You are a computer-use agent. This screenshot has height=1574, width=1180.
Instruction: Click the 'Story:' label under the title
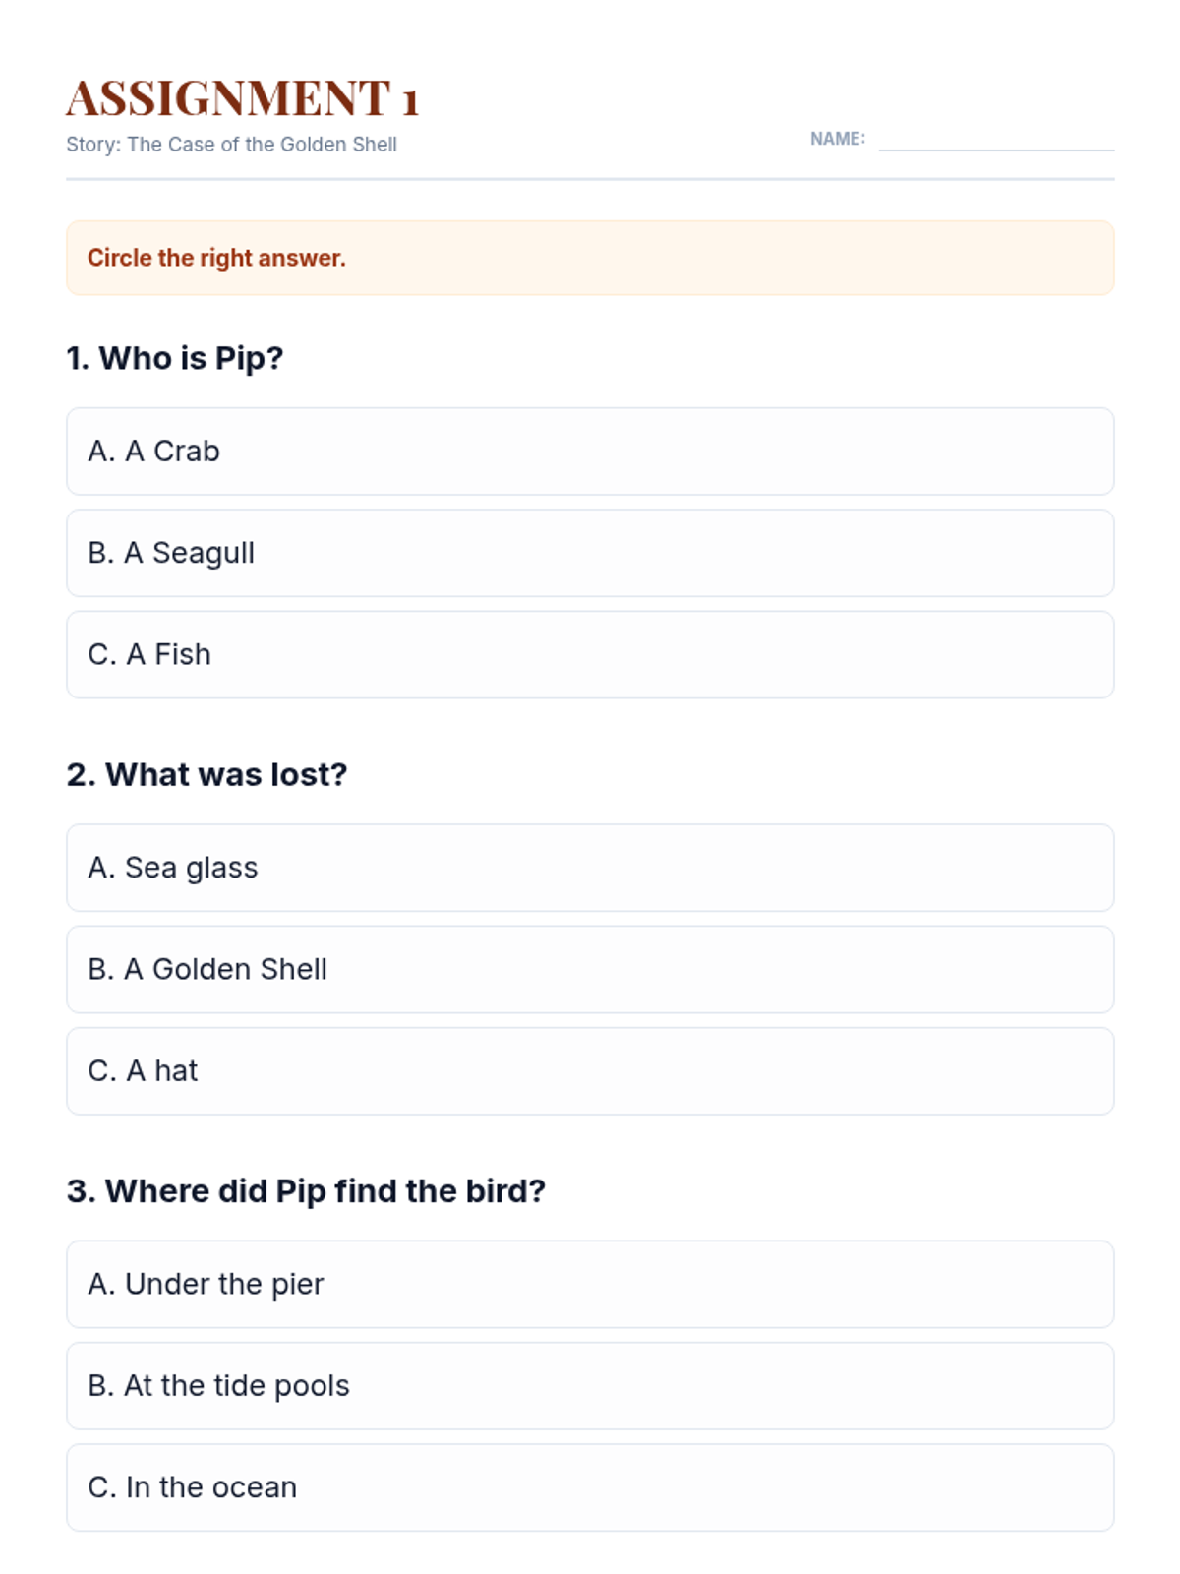[93, 145]
